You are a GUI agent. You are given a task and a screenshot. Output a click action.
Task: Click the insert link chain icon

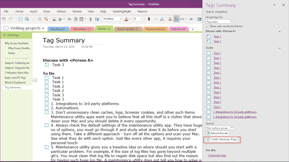[69, 19]
